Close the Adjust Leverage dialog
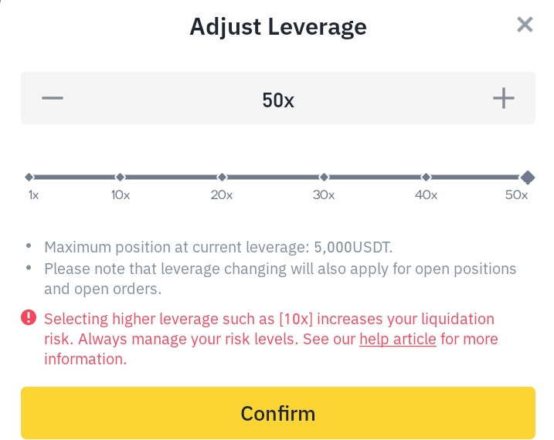Viewport: 554px width, 440px height. click(x=525, y=25)
